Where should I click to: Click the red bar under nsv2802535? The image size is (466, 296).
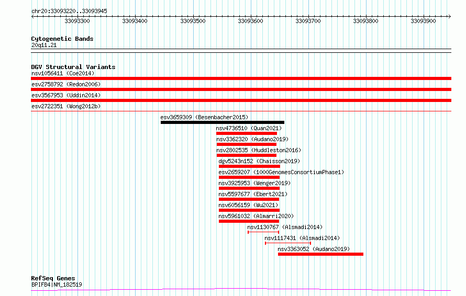(247, 155)
